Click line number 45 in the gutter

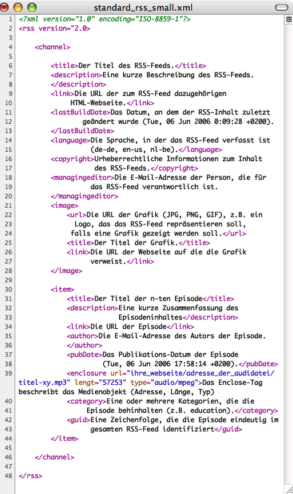pos(9,447)
